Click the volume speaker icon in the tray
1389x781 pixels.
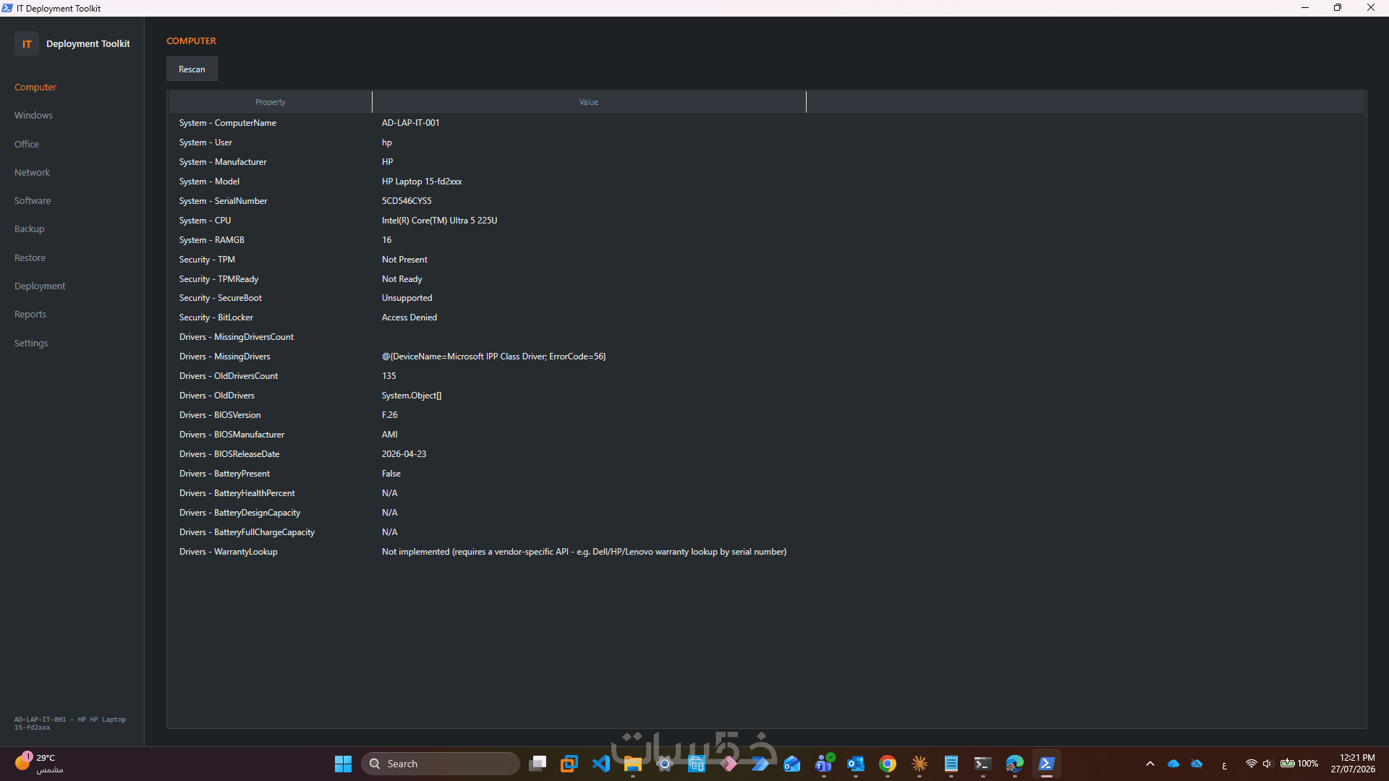[x=1267, y=764]
